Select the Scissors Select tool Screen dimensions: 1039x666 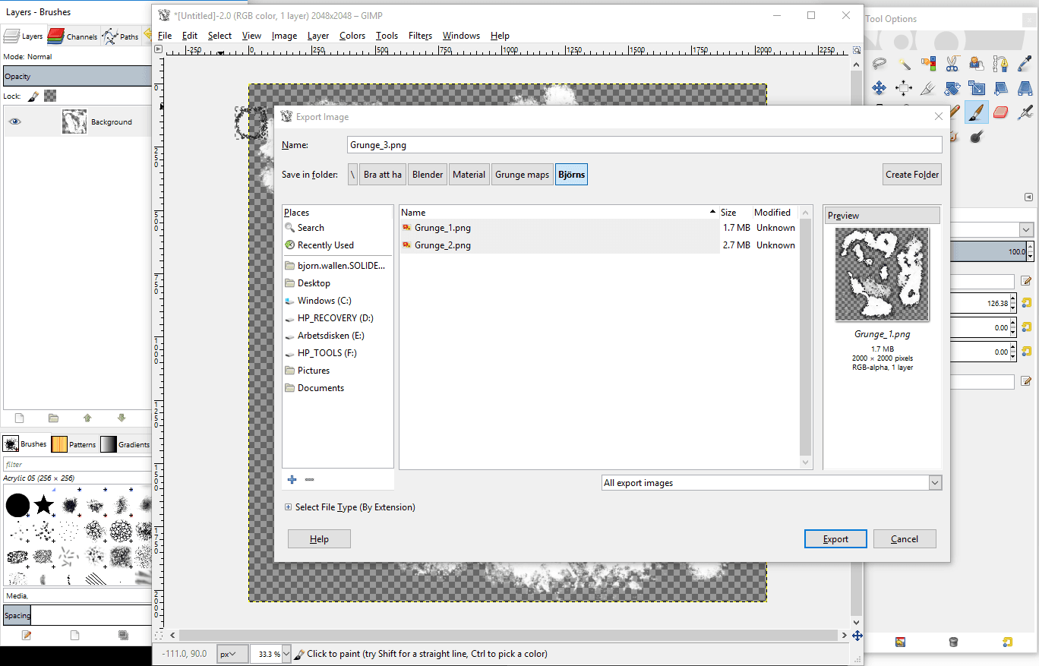tap(952, 64)
